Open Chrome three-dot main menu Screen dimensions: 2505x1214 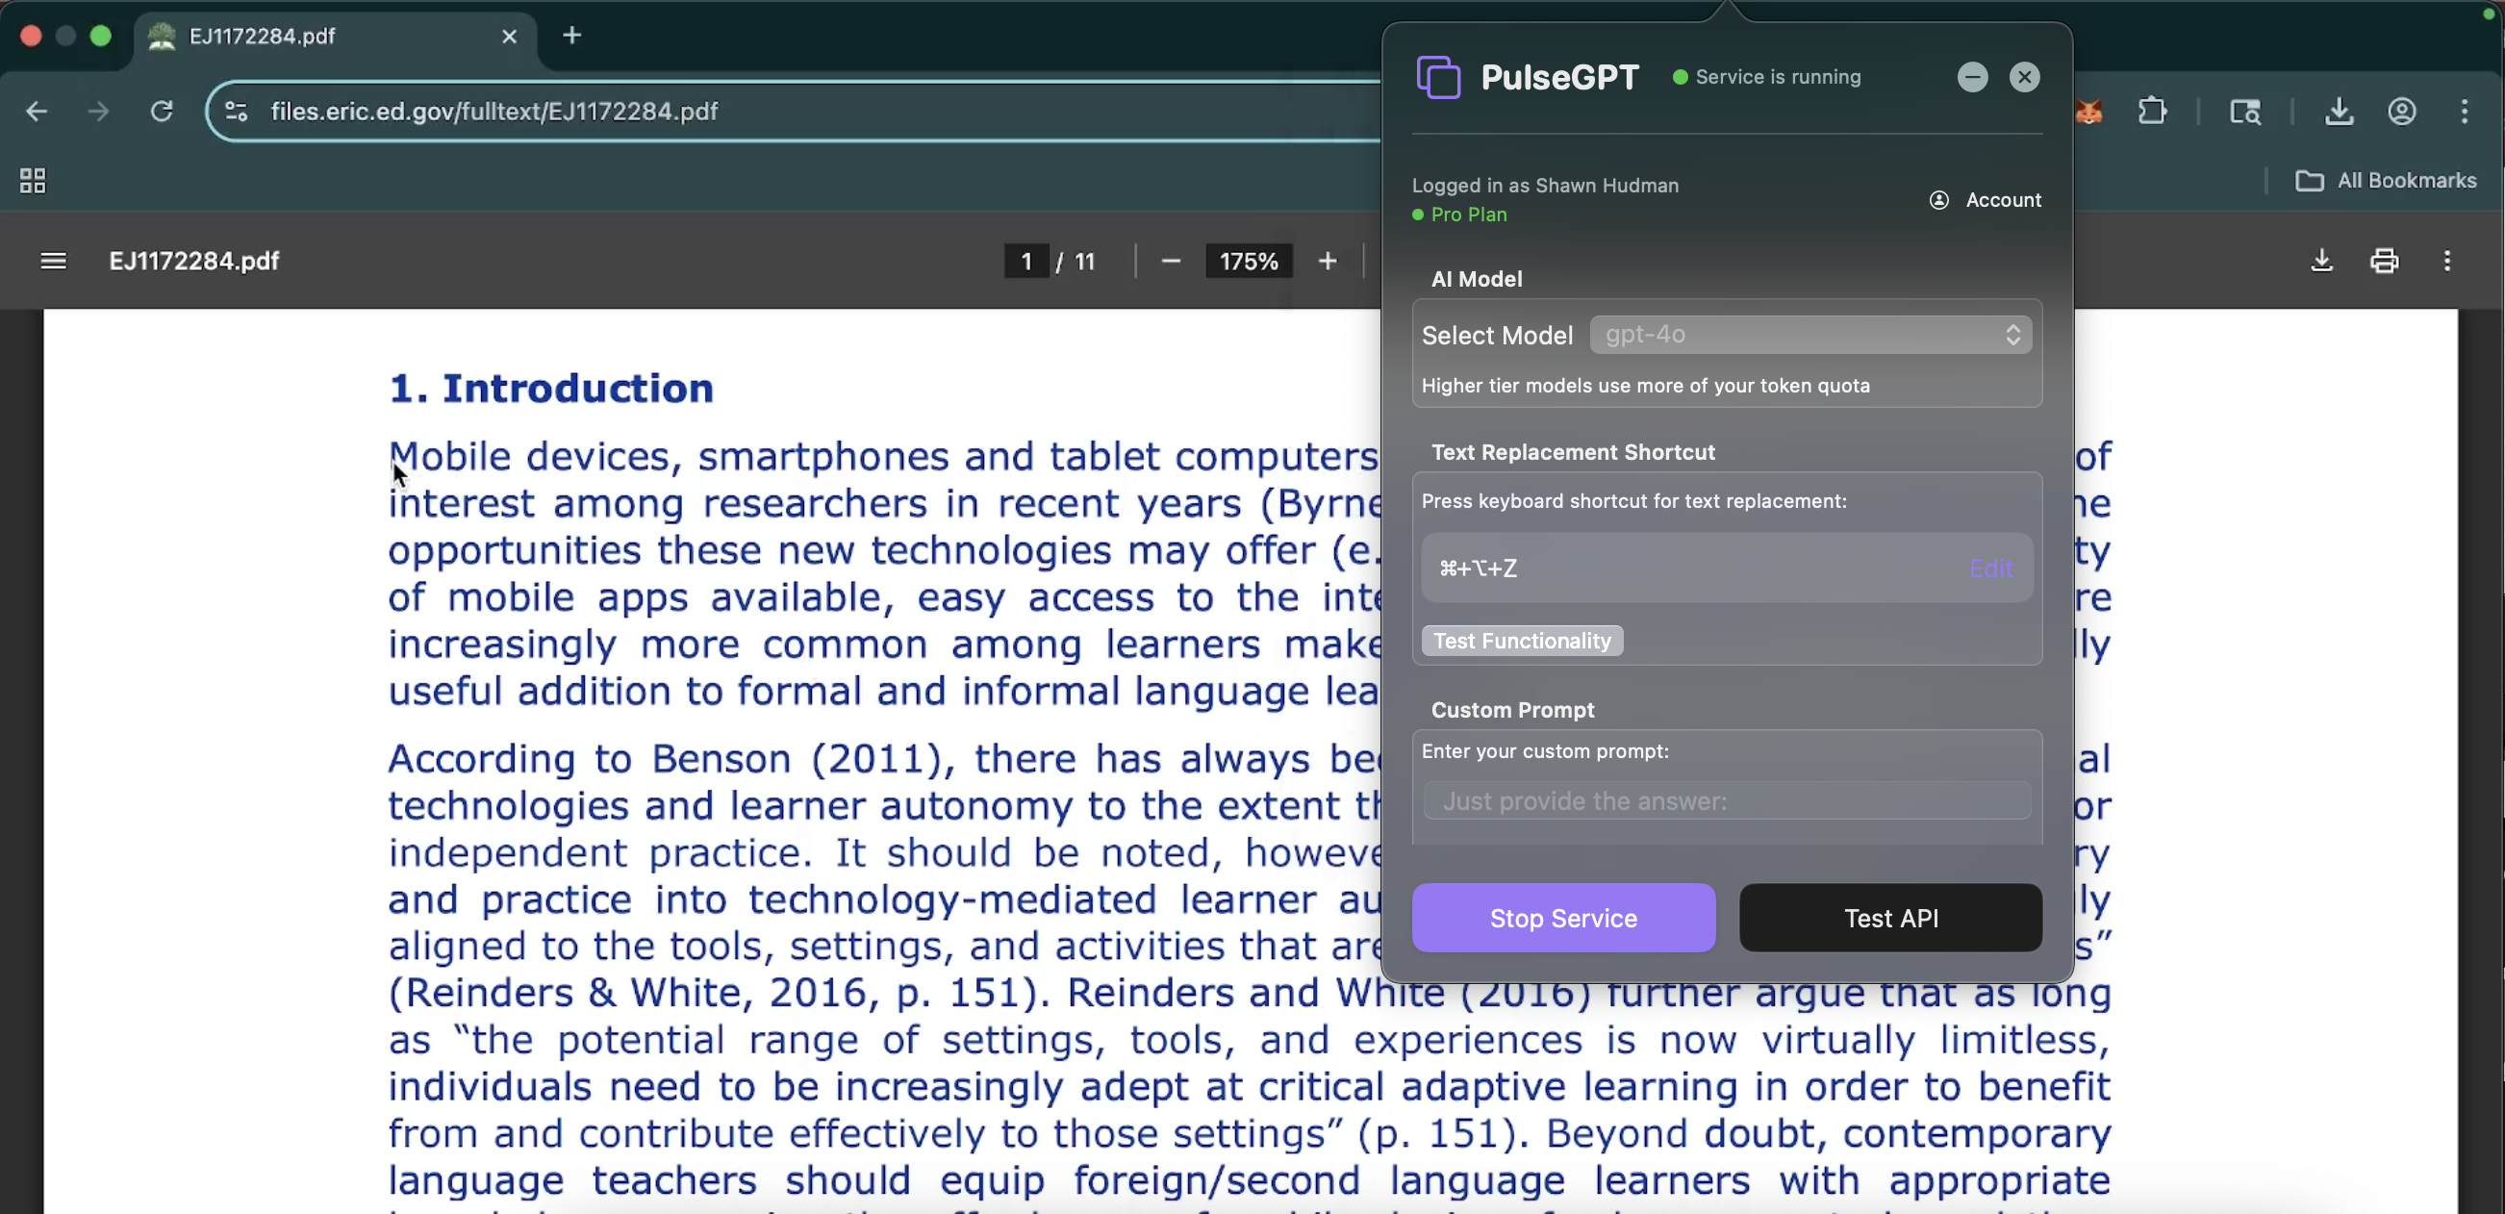coord(2465,112)
